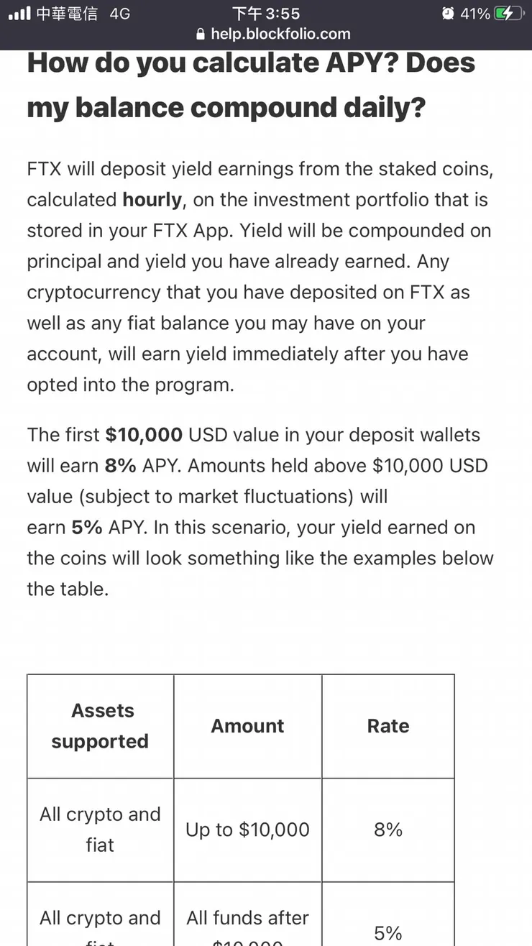Viewport: 532px width, 946px height.
Task: Tap the 41% battery percentage text
Action: pyautogui.click(x=475, y=14)
